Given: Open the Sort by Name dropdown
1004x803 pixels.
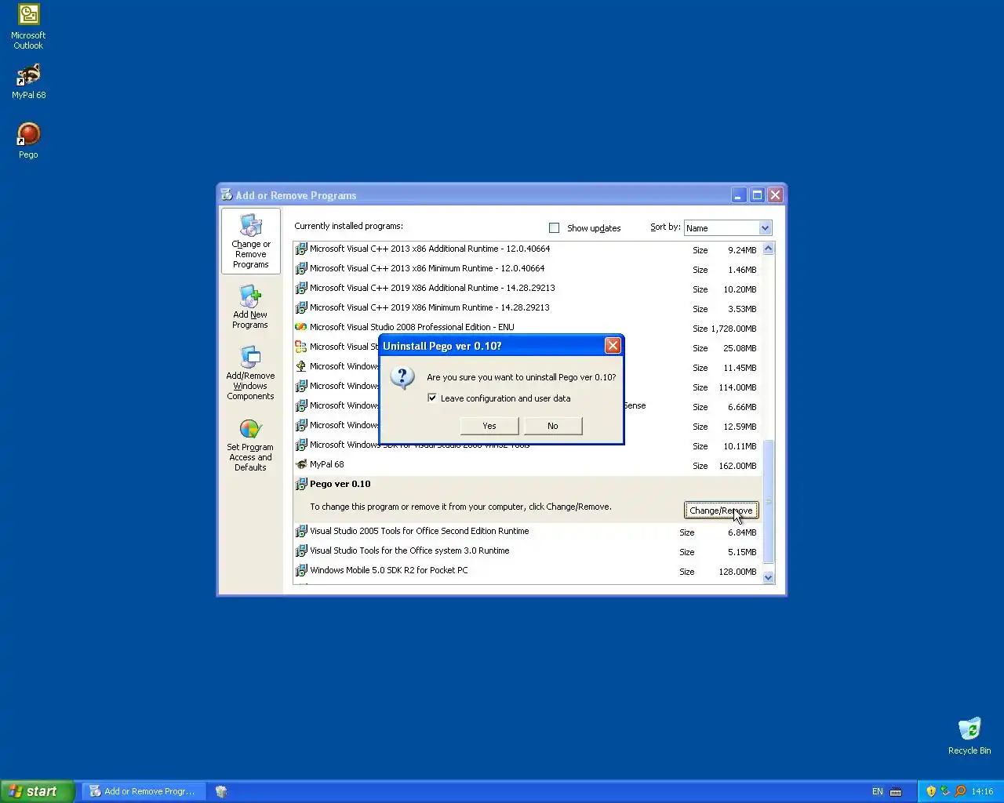Looking at the screenshot, I should tap(766, 228).
